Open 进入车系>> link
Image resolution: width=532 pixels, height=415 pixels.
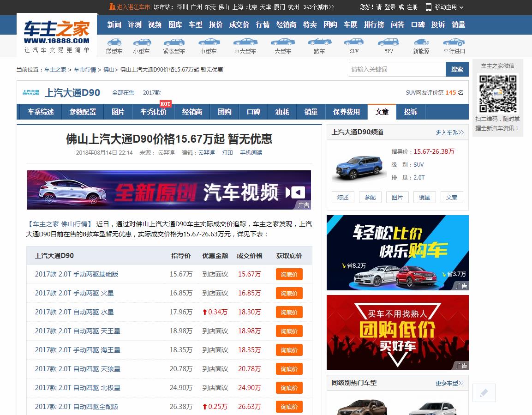449,132
